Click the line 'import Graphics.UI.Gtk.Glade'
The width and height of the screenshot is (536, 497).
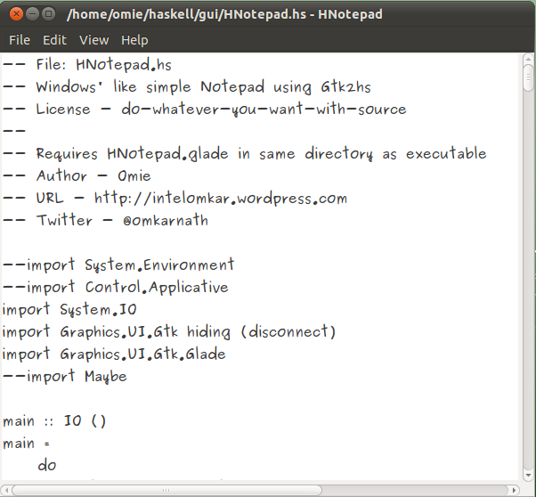pyautogui.click(x=114, y=354)
